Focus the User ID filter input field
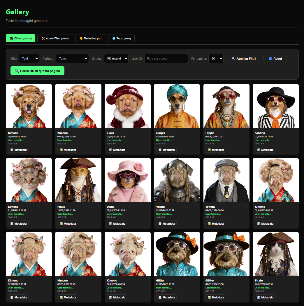 click(166, 59)
